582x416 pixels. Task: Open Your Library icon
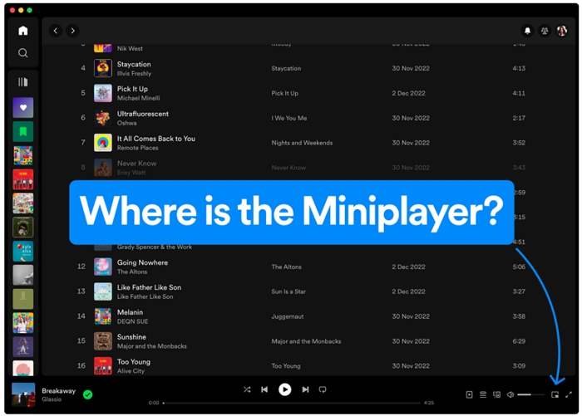pyautogui.click(x=23, y=82)
